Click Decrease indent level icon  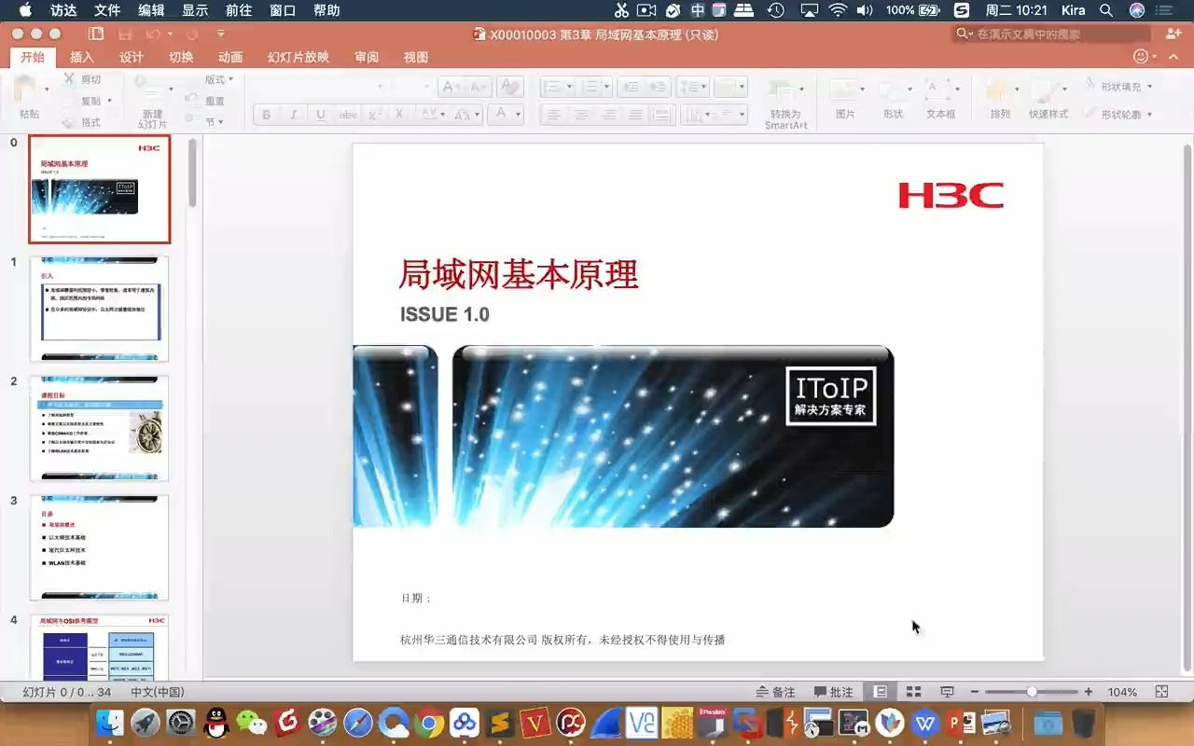coord(632,87)
